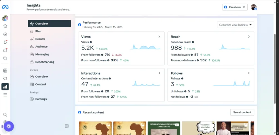Screen dimensions: 279x135
Task: Click the 988 reach value
Action: [176, 48]
